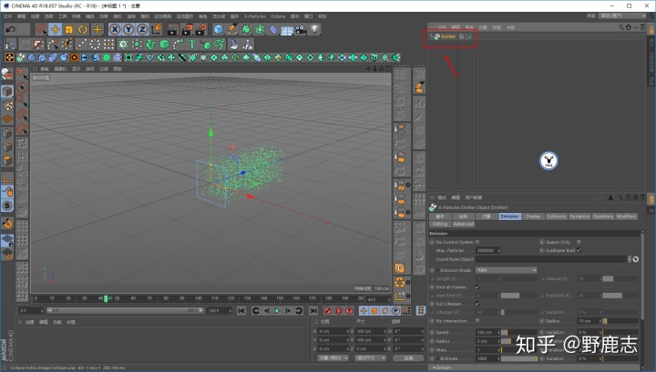656x372 pixels.
Task: Toggle the X axis lock
Action: pyautogui.click(x=115, y=29)
